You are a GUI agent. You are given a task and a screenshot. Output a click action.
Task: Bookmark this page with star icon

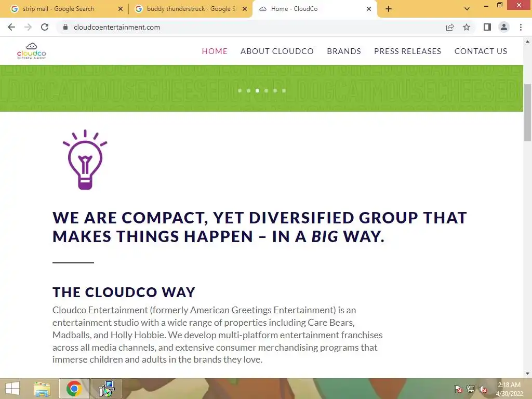pos(467,27)
